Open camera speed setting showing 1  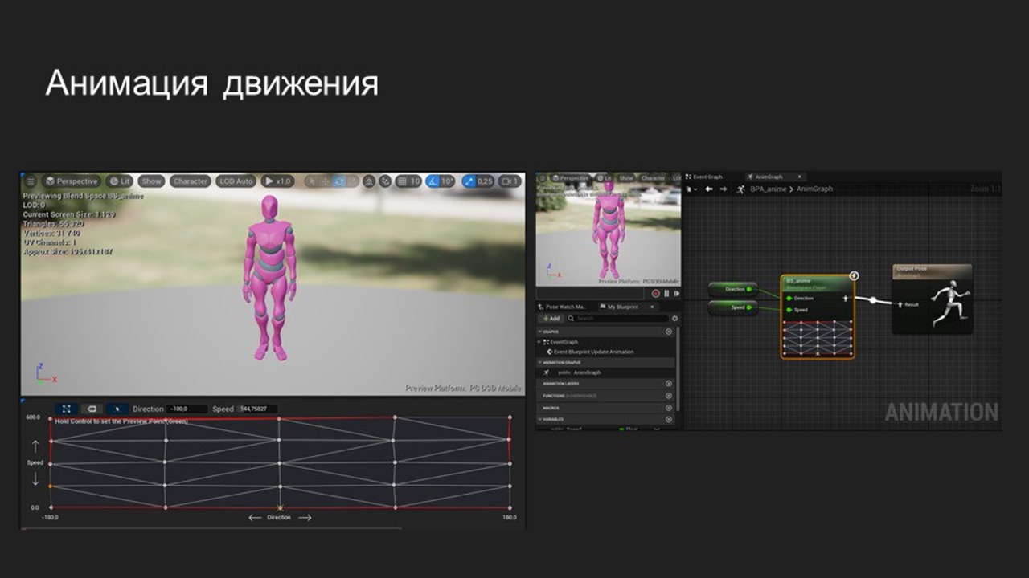pos(510,181)
